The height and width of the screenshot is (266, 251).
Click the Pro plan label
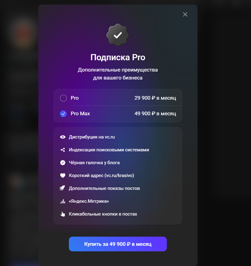75,98
